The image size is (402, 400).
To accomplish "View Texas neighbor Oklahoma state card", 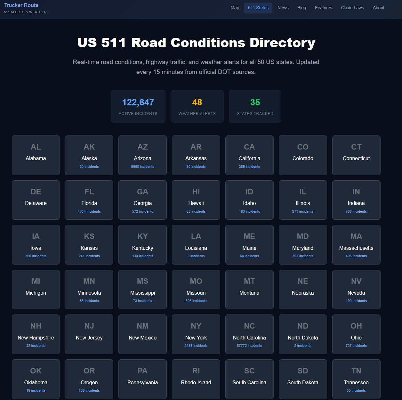I will 36,379.
